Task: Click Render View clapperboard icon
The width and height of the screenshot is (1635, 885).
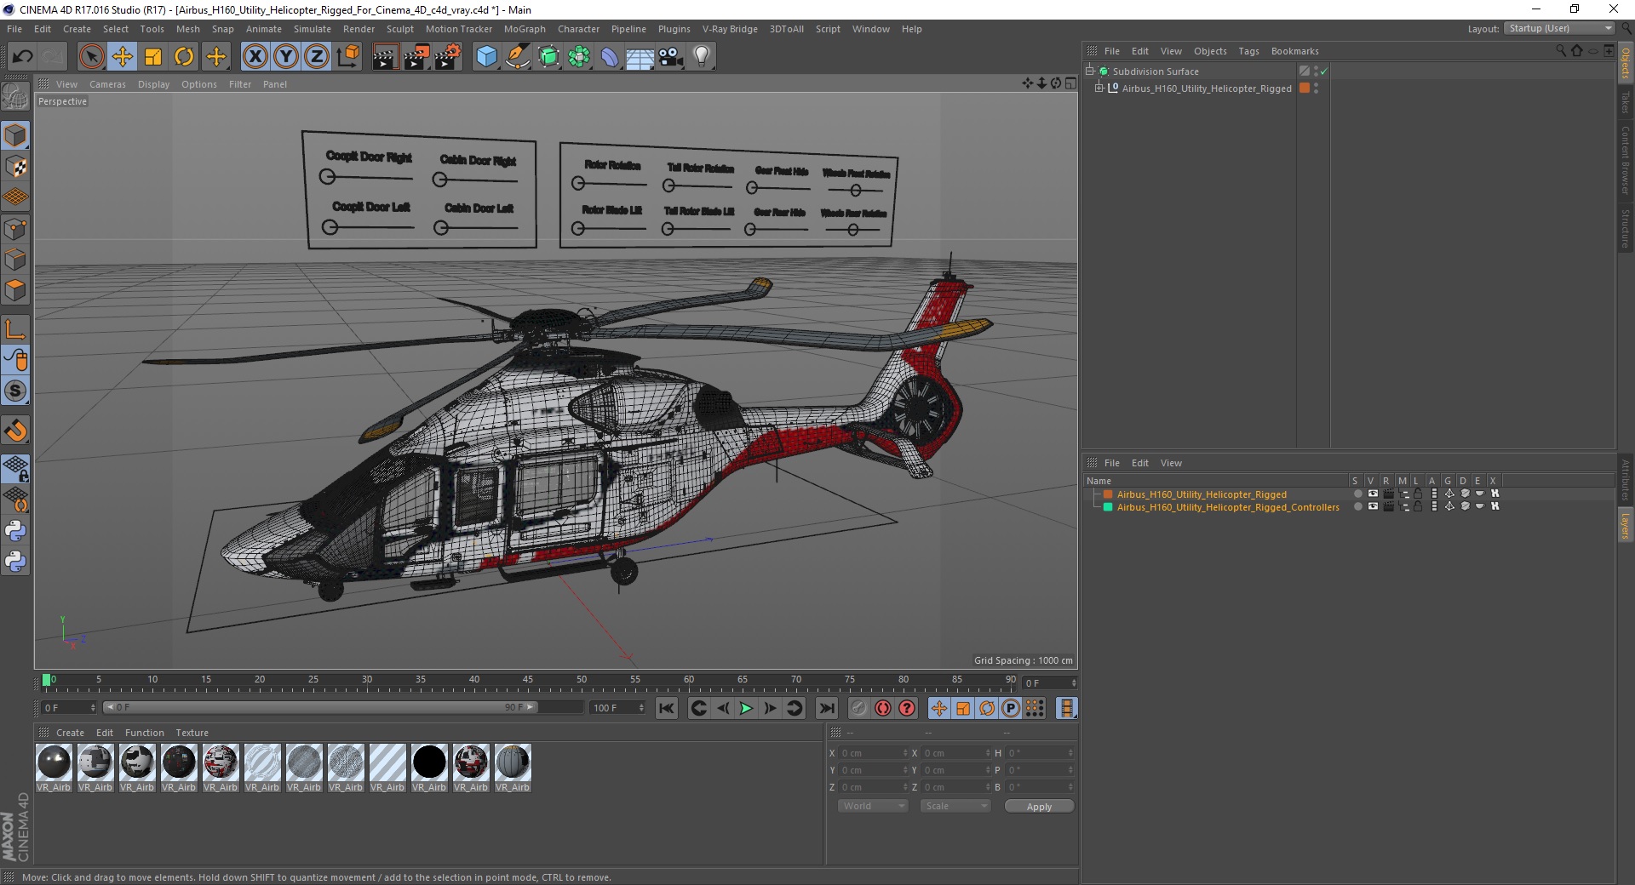Action: pos(385,57)
